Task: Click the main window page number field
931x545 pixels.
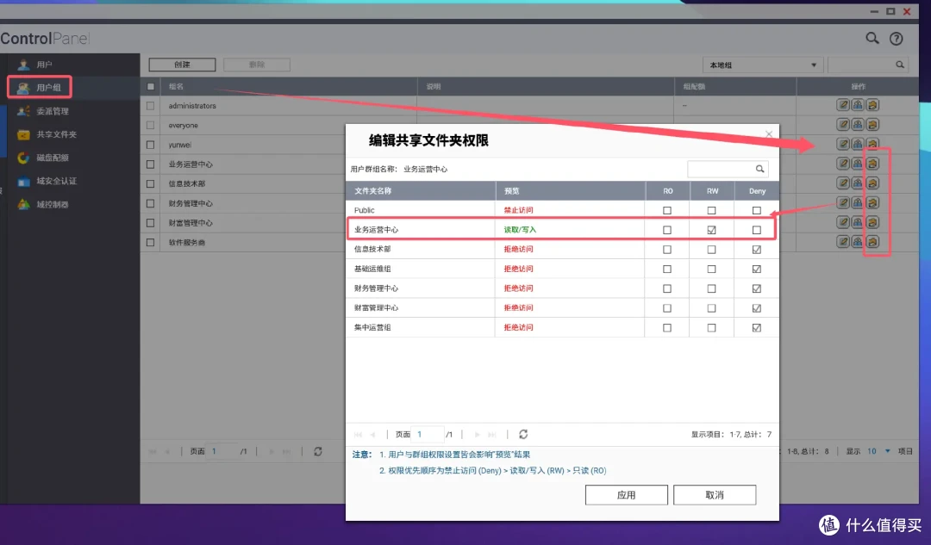Action: click(x=222, y=451)
